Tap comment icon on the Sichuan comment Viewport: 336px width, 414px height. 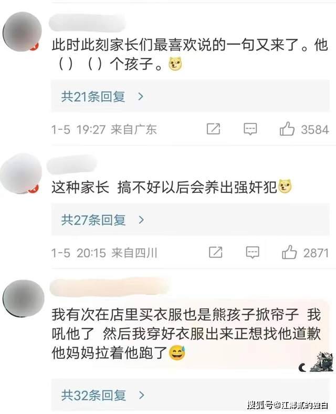(253, 253)
